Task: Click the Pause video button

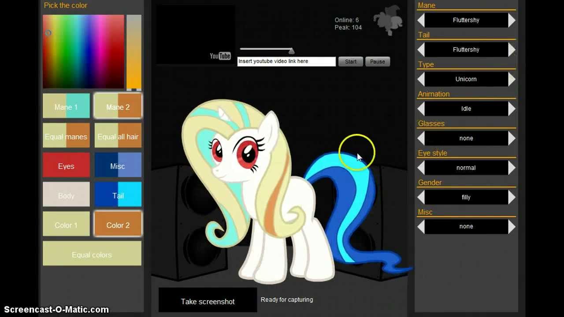Action: (378, 62)
